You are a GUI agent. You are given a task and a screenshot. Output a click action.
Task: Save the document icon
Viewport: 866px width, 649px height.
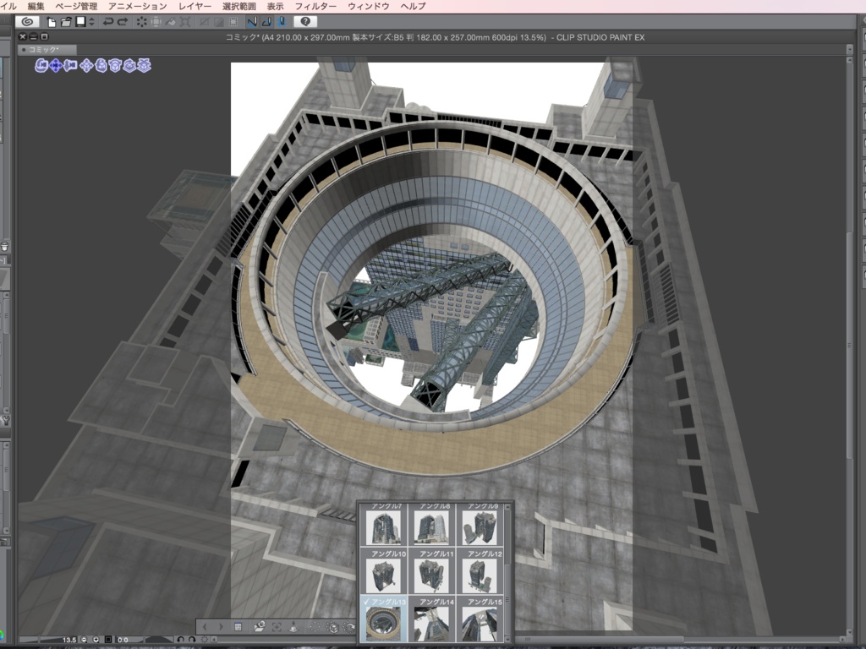click(80, 21)
